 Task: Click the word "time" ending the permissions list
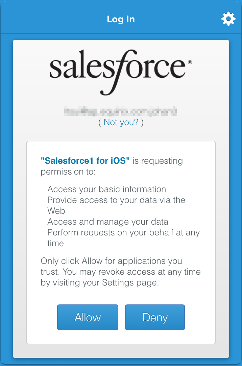56,243
